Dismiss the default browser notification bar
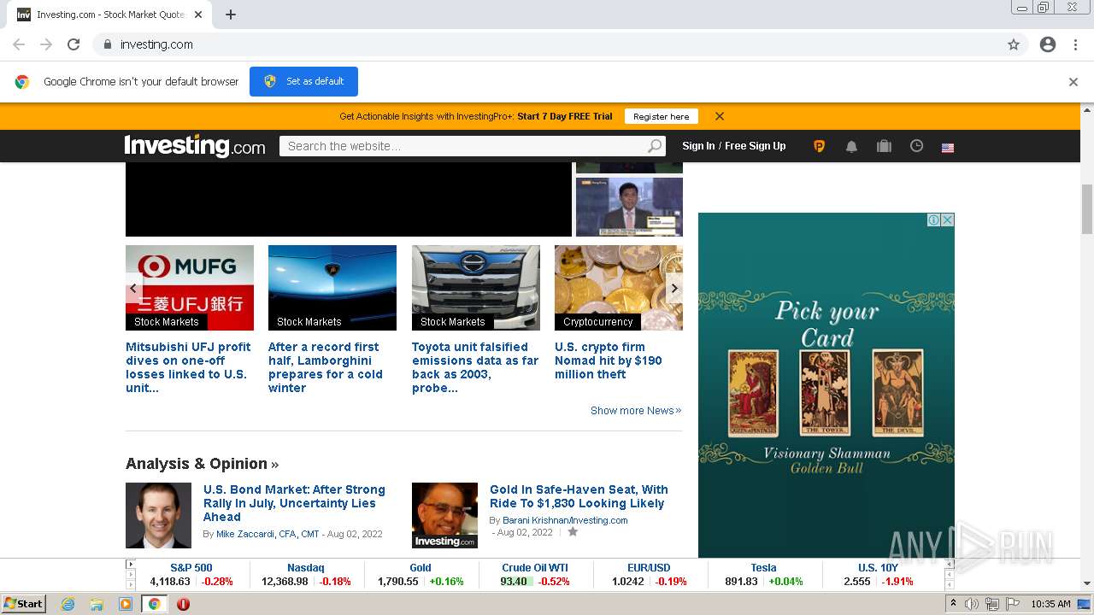 [x=1073, y=82]
